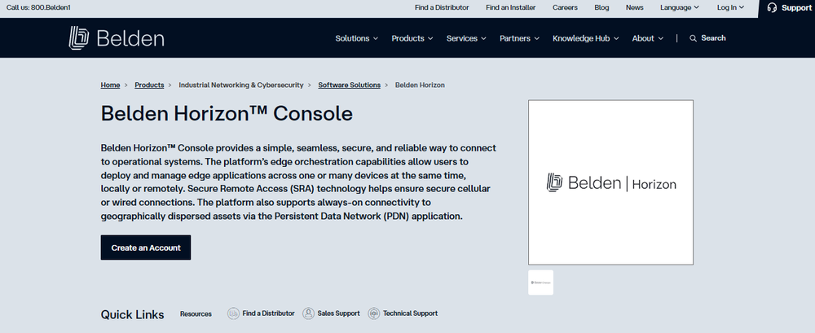The width and height of the screenshot is (815, 333).
Task: Expand the Products navigation dropdown
Action: click(412, 38)
